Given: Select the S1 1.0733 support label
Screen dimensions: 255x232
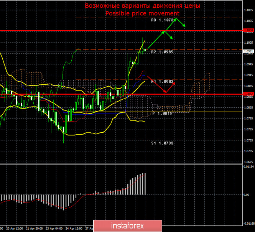Looking at the screenshot, I should click(163, 143).
